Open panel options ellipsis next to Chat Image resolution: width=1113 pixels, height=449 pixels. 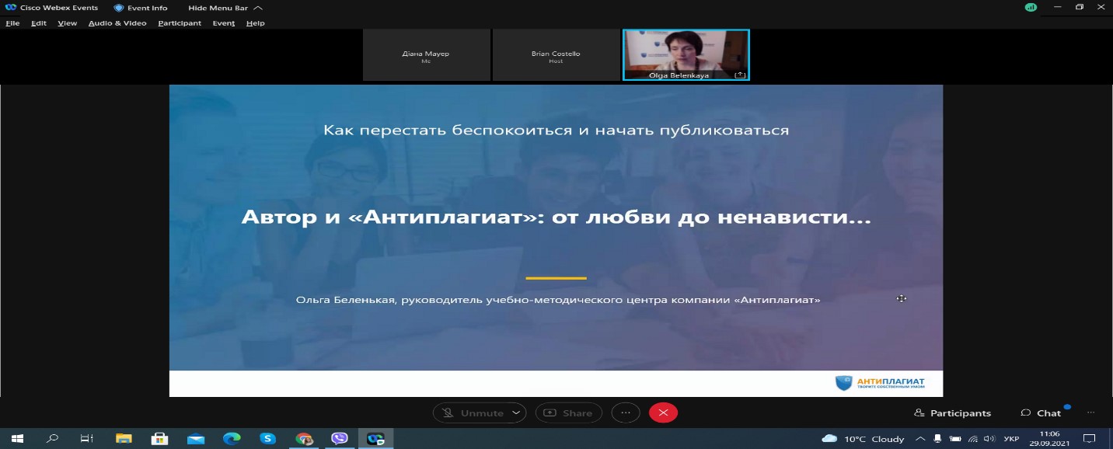[x=1090, y=413]
